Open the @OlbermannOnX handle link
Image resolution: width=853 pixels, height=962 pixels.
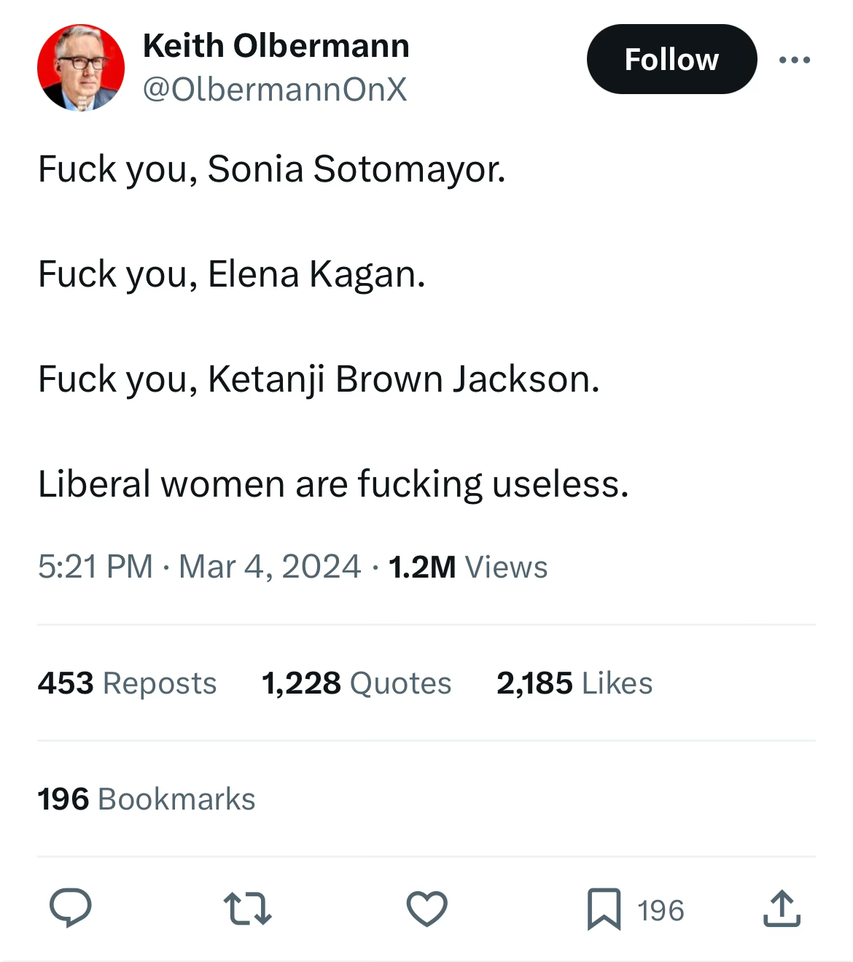(x=274, y=89)
